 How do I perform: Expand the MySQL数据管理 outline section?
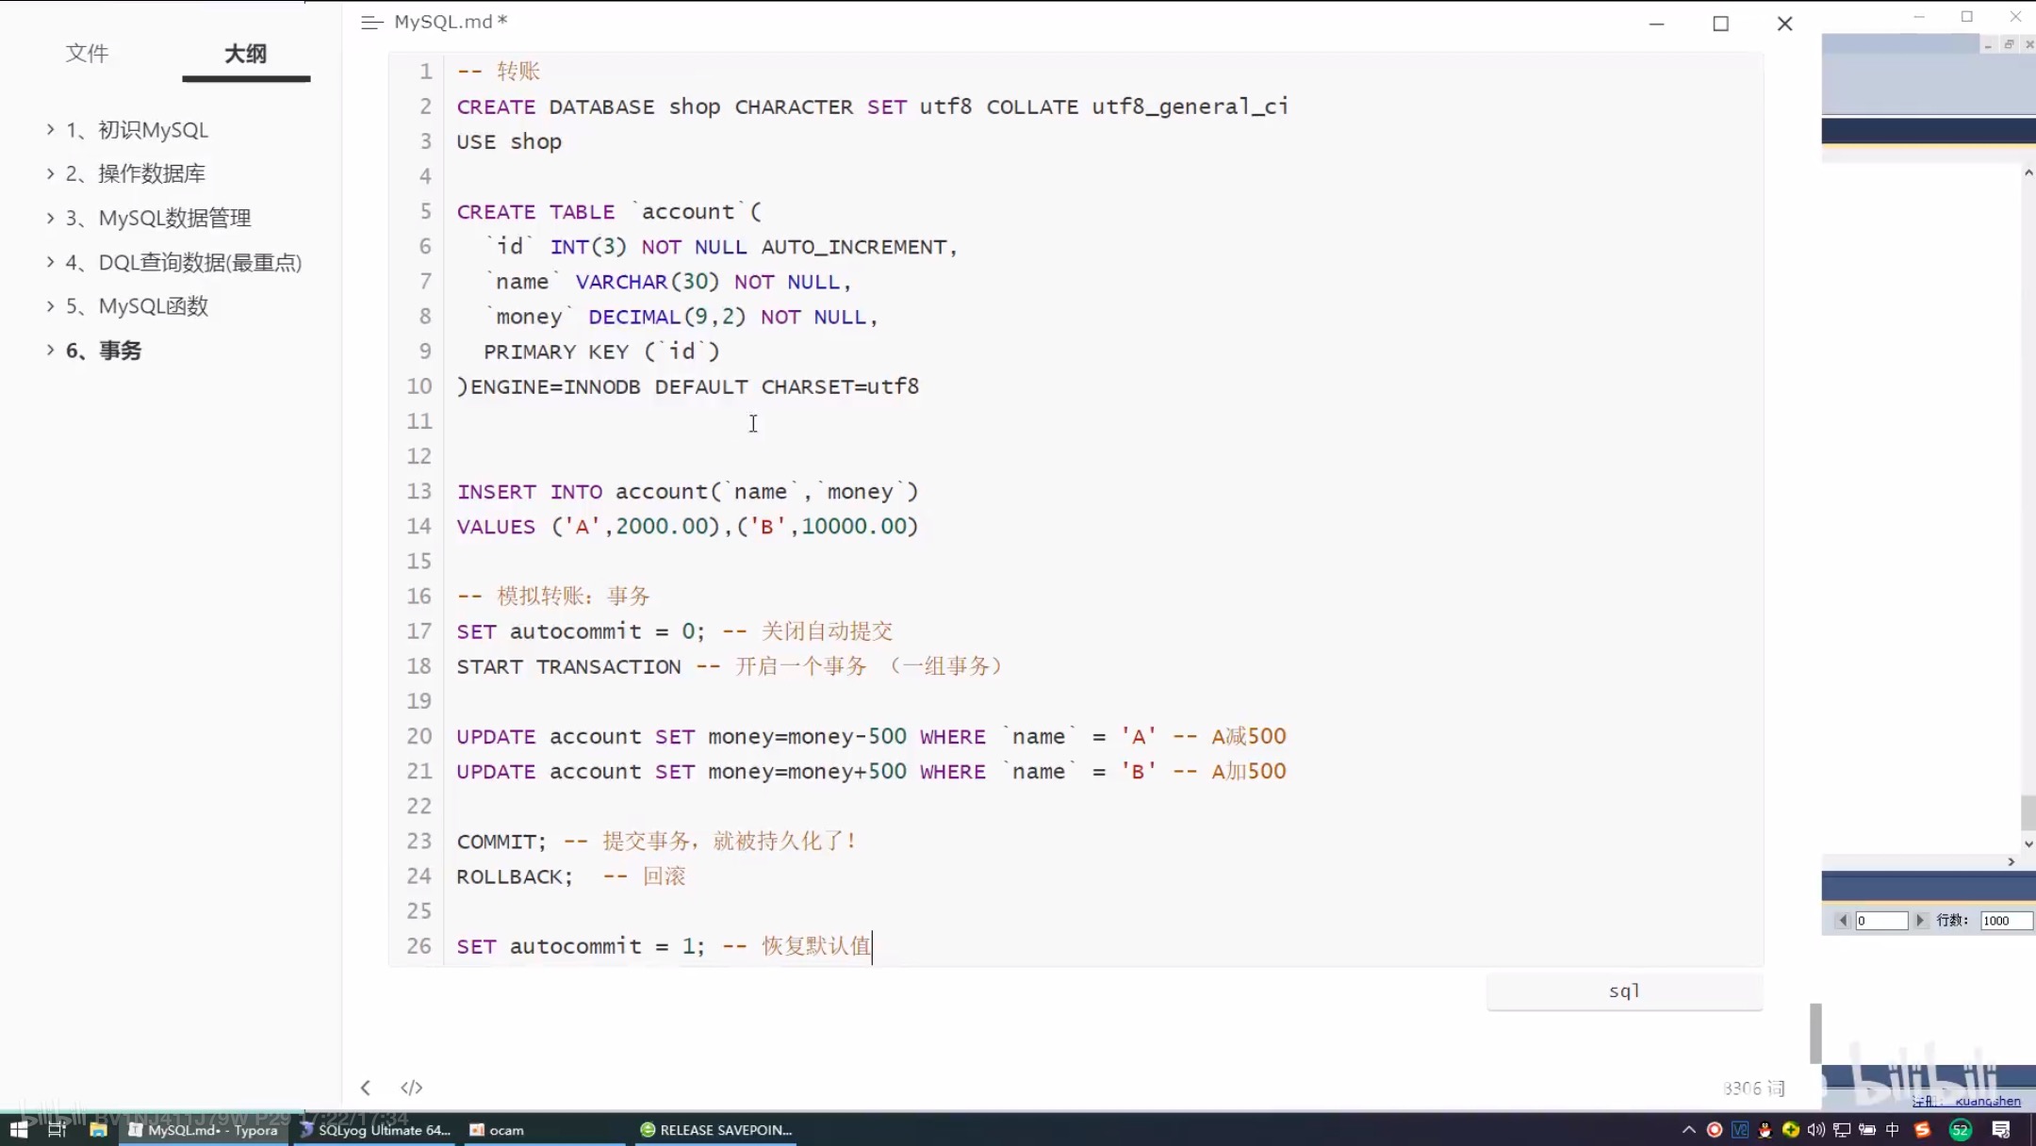click(50, 218)
